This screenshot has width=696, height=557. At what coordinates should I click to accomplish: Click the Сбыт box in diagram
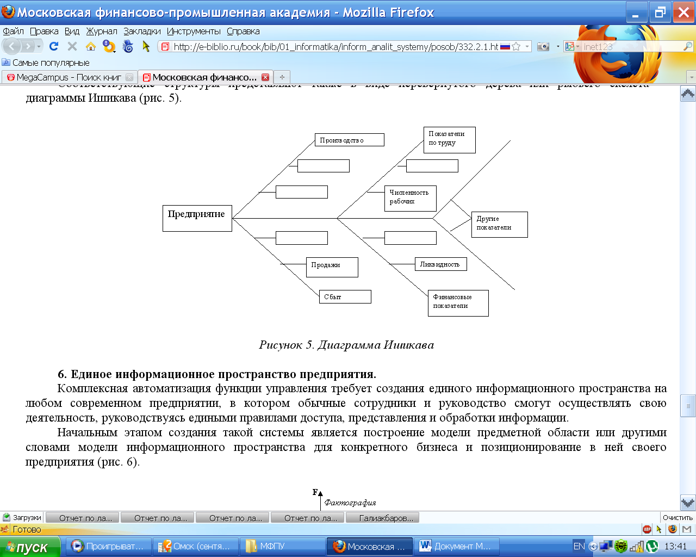[x=345, y=296]
